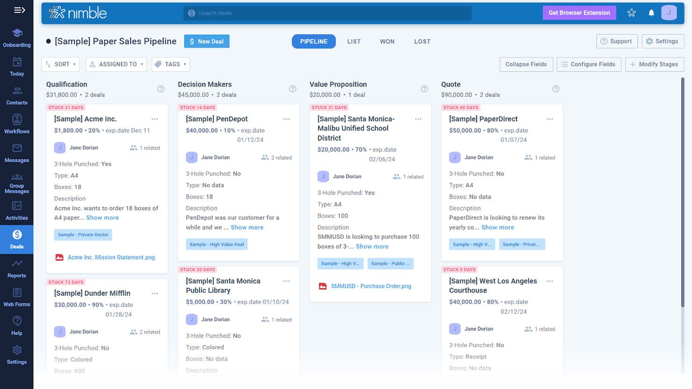Open the notifications bell icon

tap(651, 13)
